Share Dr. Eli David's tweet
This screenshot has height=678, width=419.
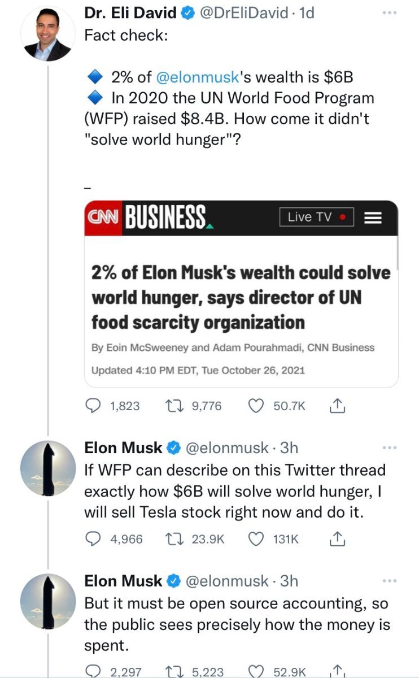click(337, 406)
